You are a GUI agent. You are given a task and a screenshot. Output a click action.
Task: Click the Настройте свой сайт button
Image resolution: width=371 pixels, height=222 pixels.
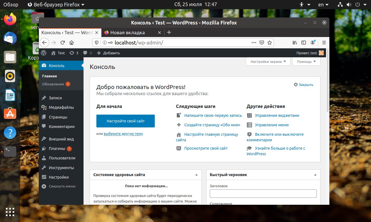point(125,121)
